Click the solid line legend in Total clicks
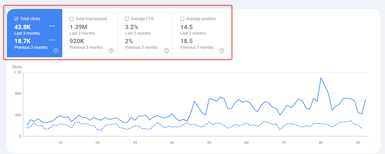385x154 pixels. 52,26
